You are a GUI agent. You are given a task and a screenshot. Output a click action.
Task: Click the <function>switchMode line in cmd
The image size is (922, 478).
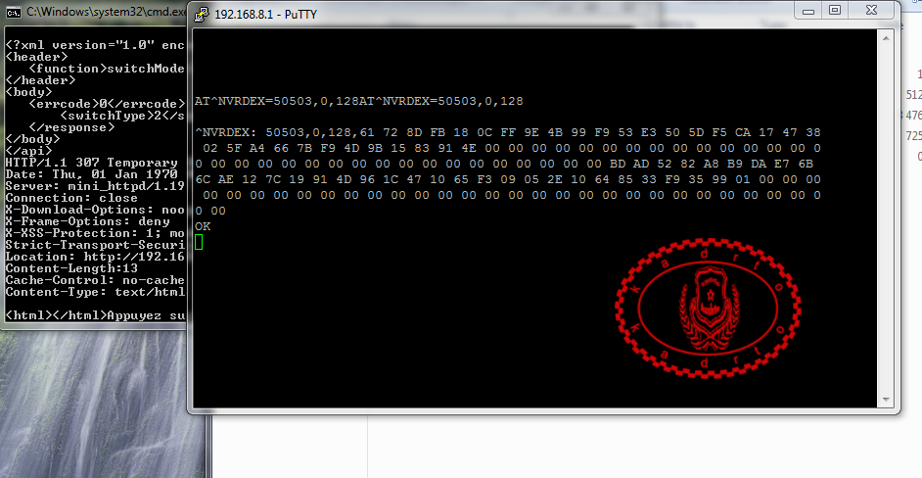107,69
